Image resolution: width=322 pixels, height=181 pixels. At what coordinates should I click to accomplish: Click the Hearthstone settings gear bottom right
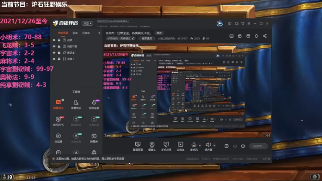[315, 177]
